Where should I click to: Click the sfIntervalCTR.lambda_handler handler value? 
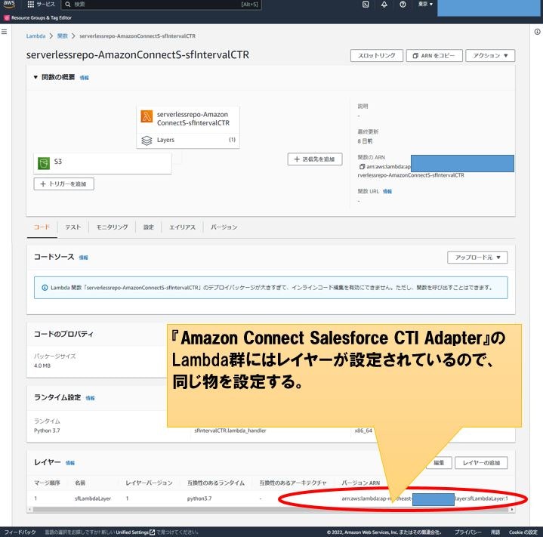click(x=230, y=431)
